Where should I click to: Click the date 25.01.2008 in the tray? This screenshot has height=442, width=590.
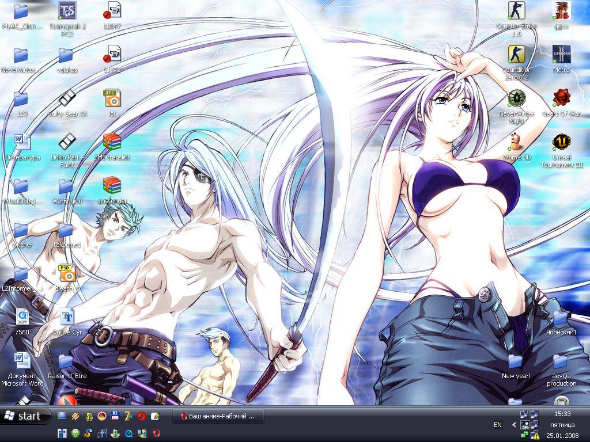[562, 436]
